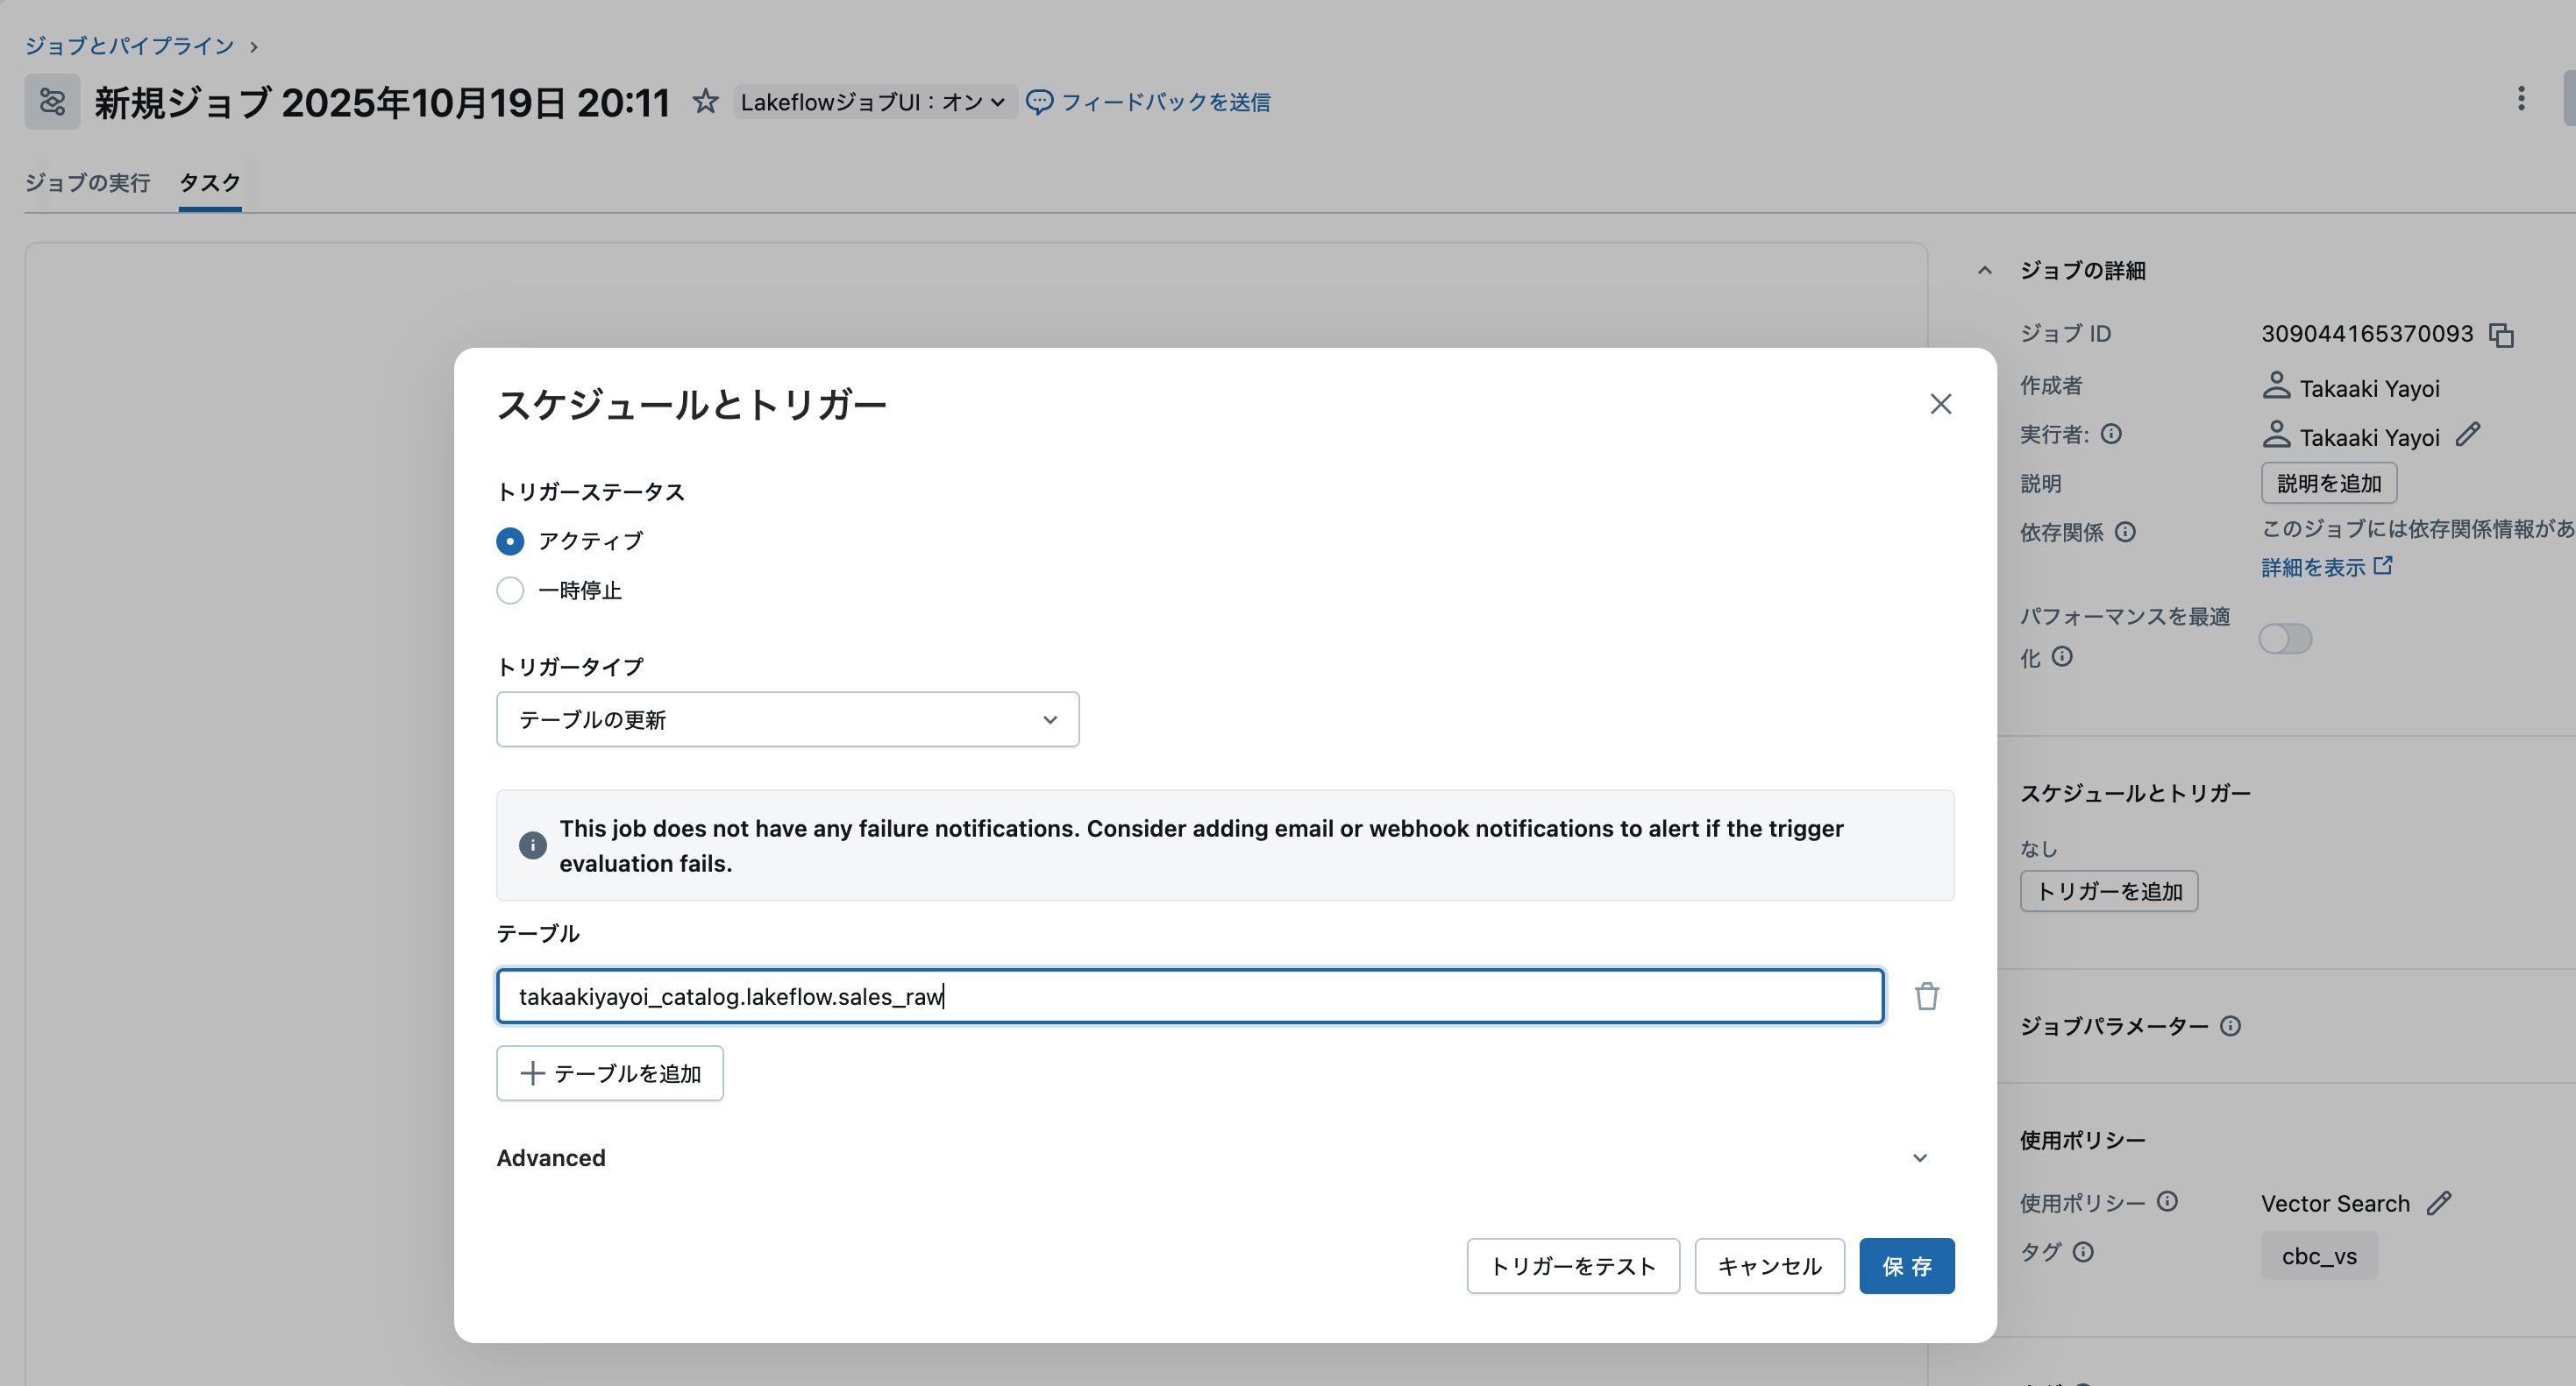Star the 新規ジョブ as favorite
The height and width of the screenshot is (1386, 2576).
(x=706, y=101)
